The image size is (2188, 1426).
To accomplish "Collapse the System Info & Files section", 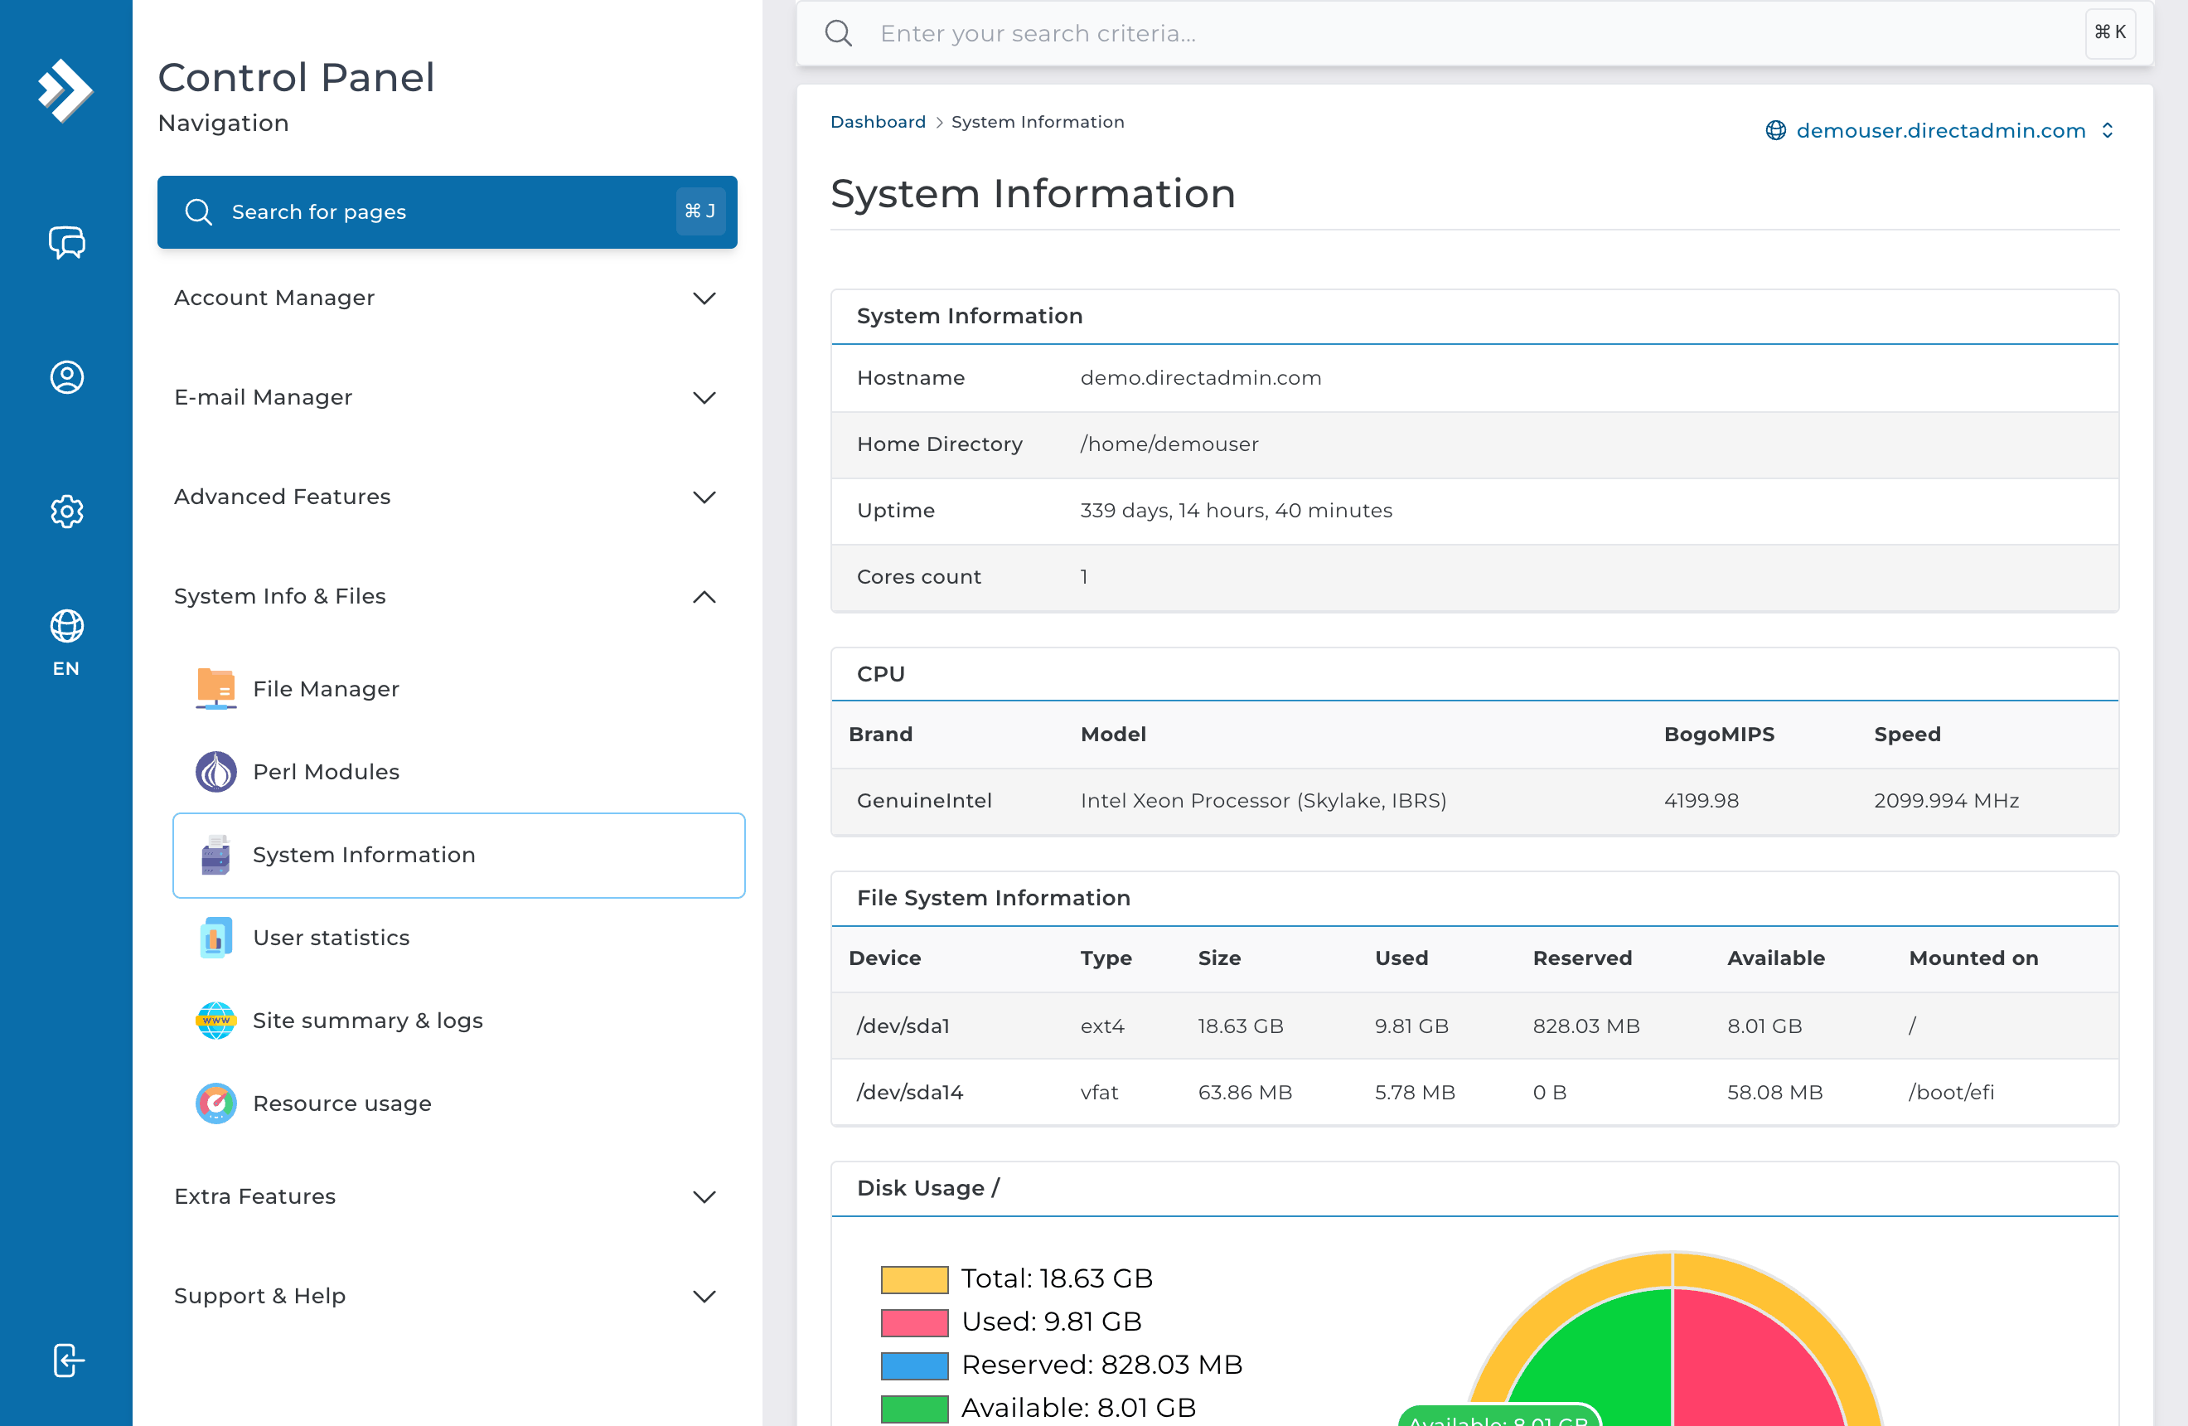I will [x=446, y=596].
